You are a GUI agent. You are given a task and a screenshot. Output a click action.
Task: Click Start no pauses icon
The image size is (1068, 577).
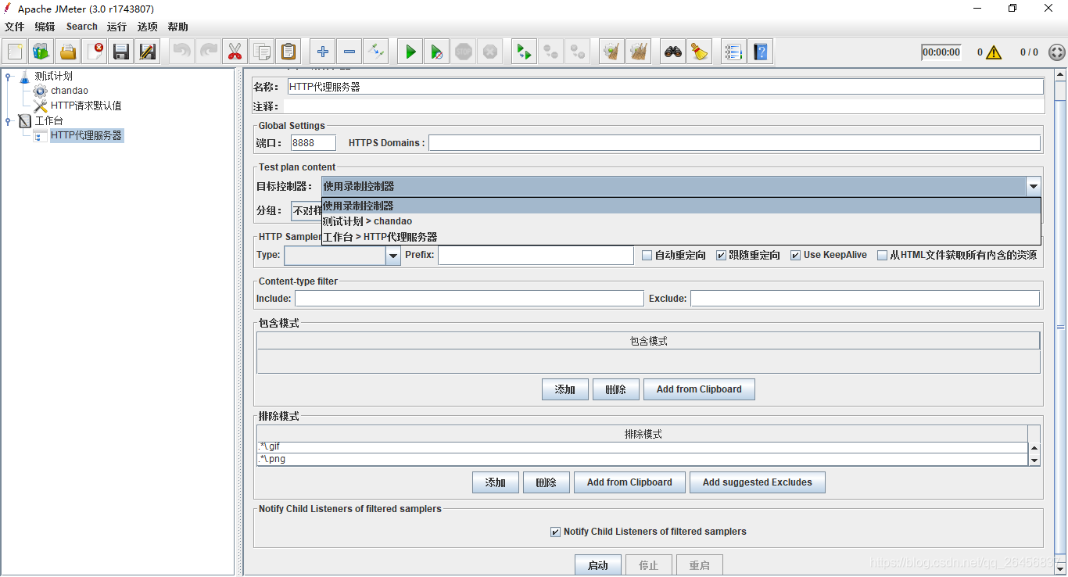pyautogui.click(x=436, y=52)
